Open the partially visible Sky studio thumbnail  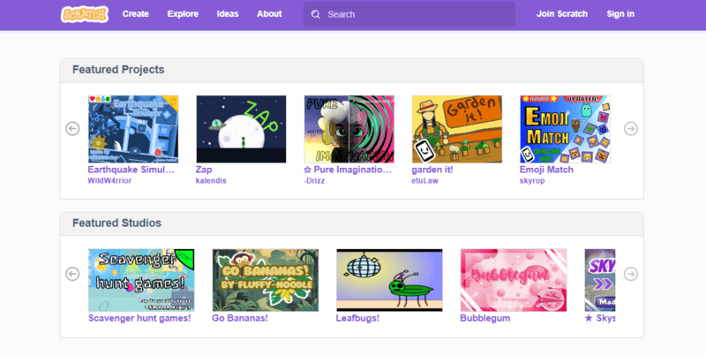[x=600, y=280]
